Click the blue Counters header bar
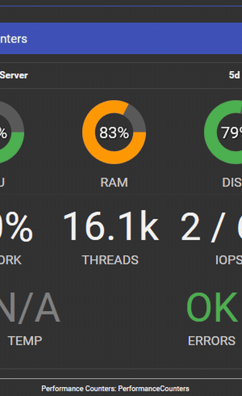242x396 pixels. click(121, 38)
